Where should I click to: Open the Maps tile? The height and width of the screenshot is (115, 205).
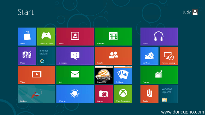pos(27,56)
